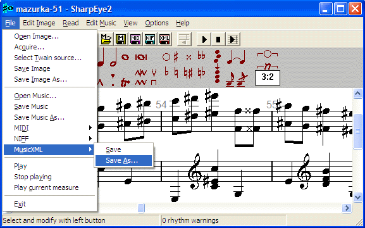Click the MID save toolbar icon

135,39
